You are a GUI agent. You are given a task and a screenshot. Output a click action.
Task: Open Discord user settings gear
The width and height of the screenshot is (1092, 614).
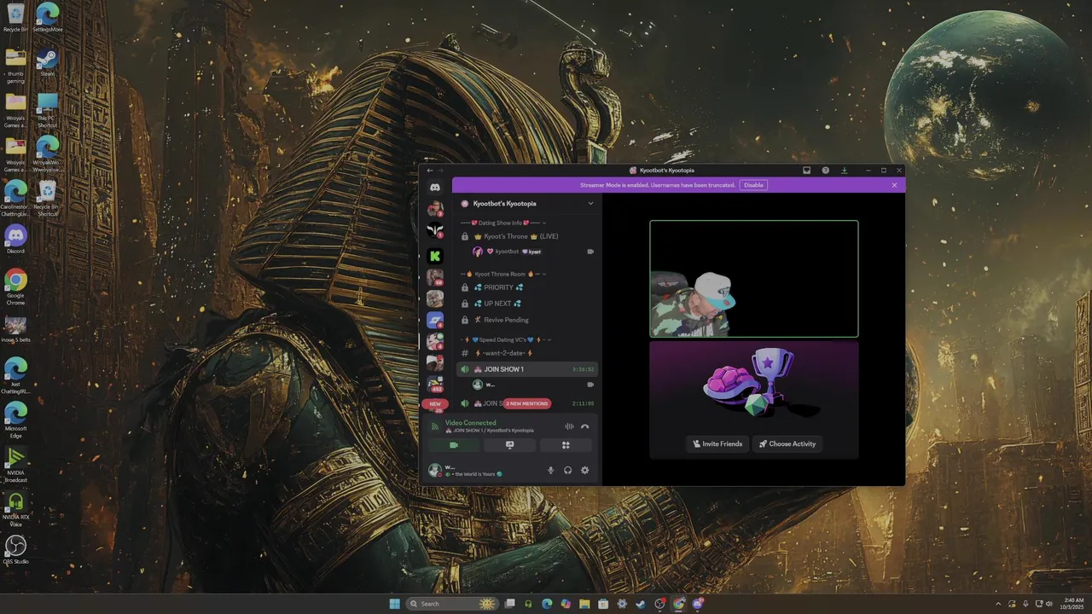point(585,470)
